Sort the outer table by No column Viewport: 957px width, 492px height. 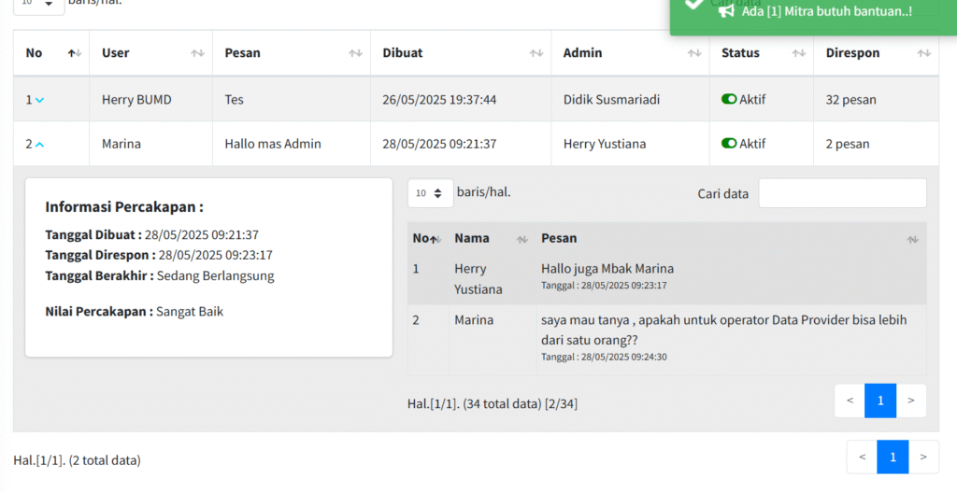coord(75,53)
